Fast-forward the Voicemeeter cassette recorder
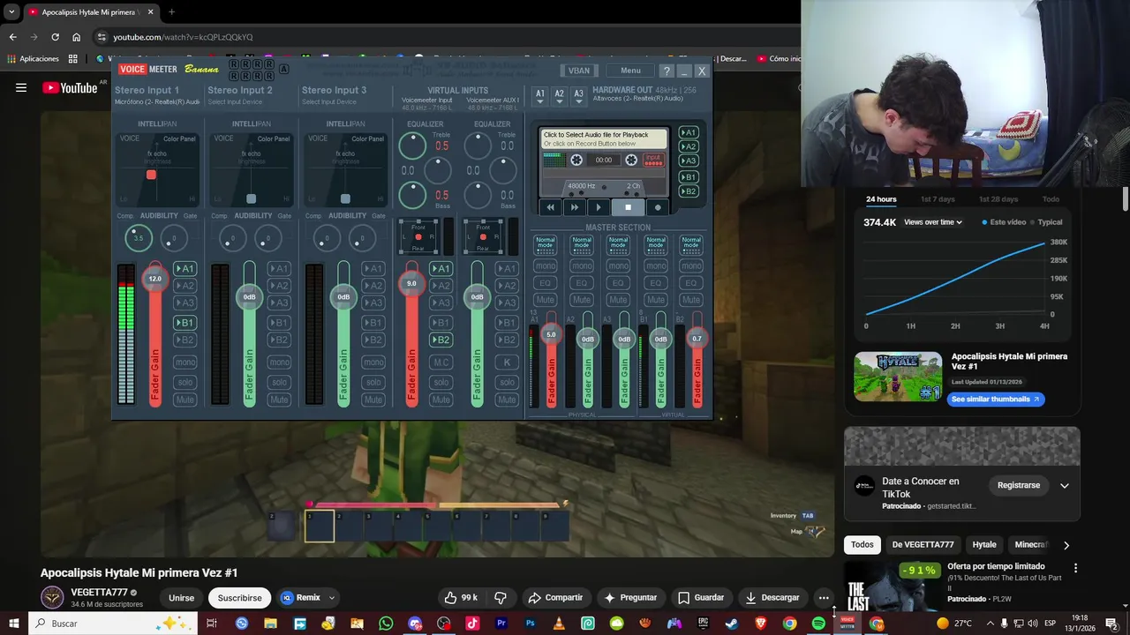 [575, 207]
